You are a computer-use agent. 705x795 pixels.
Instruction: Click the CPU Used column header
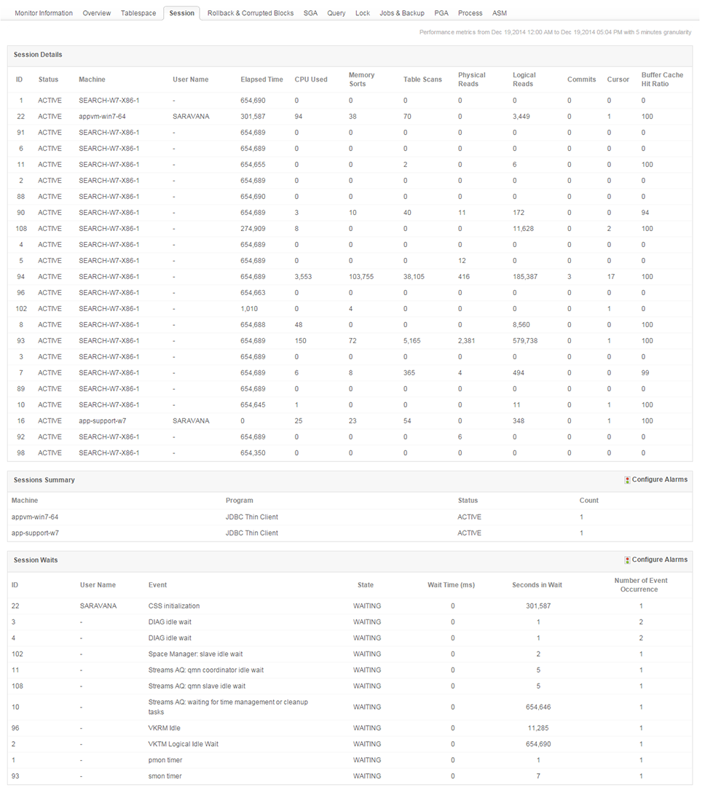coord(311,79)
